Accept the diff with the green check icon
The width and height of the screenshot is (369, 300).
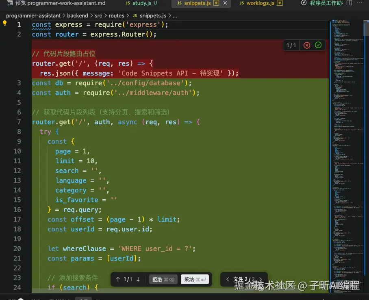318,45
